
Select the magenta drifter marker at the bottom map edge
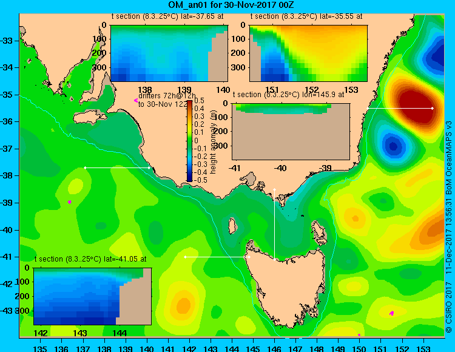(x=359, y=335)
